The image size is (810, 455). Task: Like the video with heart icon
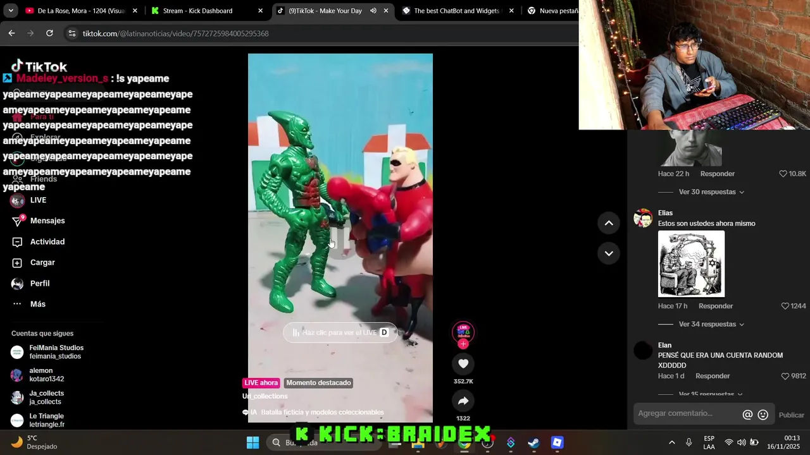(x=463, y=363)
